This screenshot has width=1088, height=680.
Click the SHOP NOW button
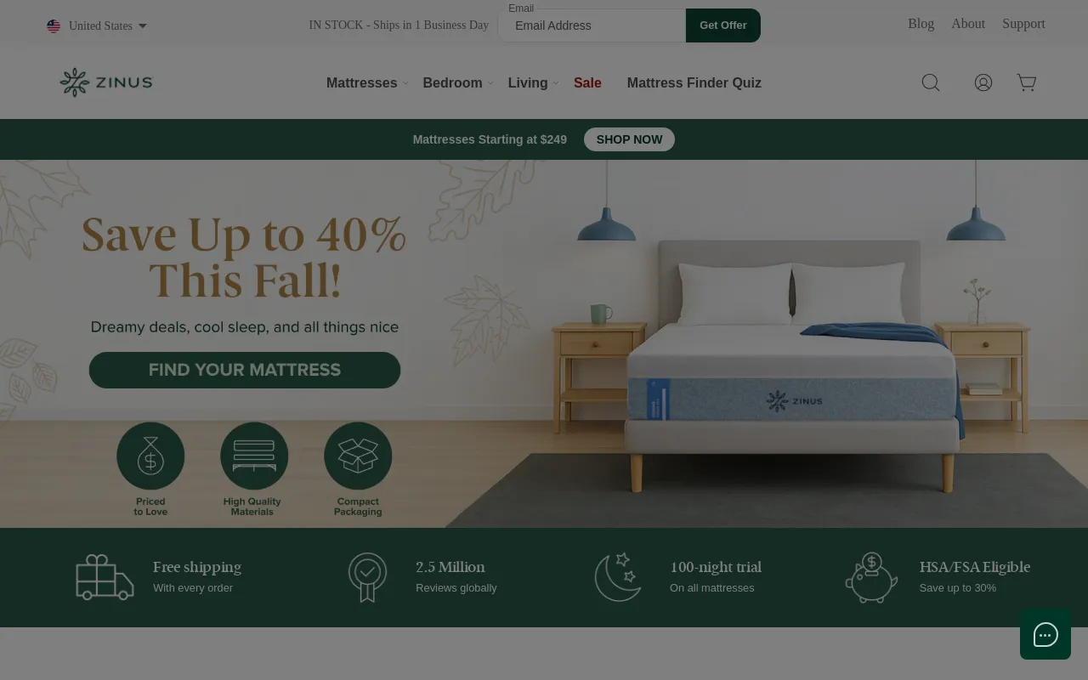click(x=629, y=139)
